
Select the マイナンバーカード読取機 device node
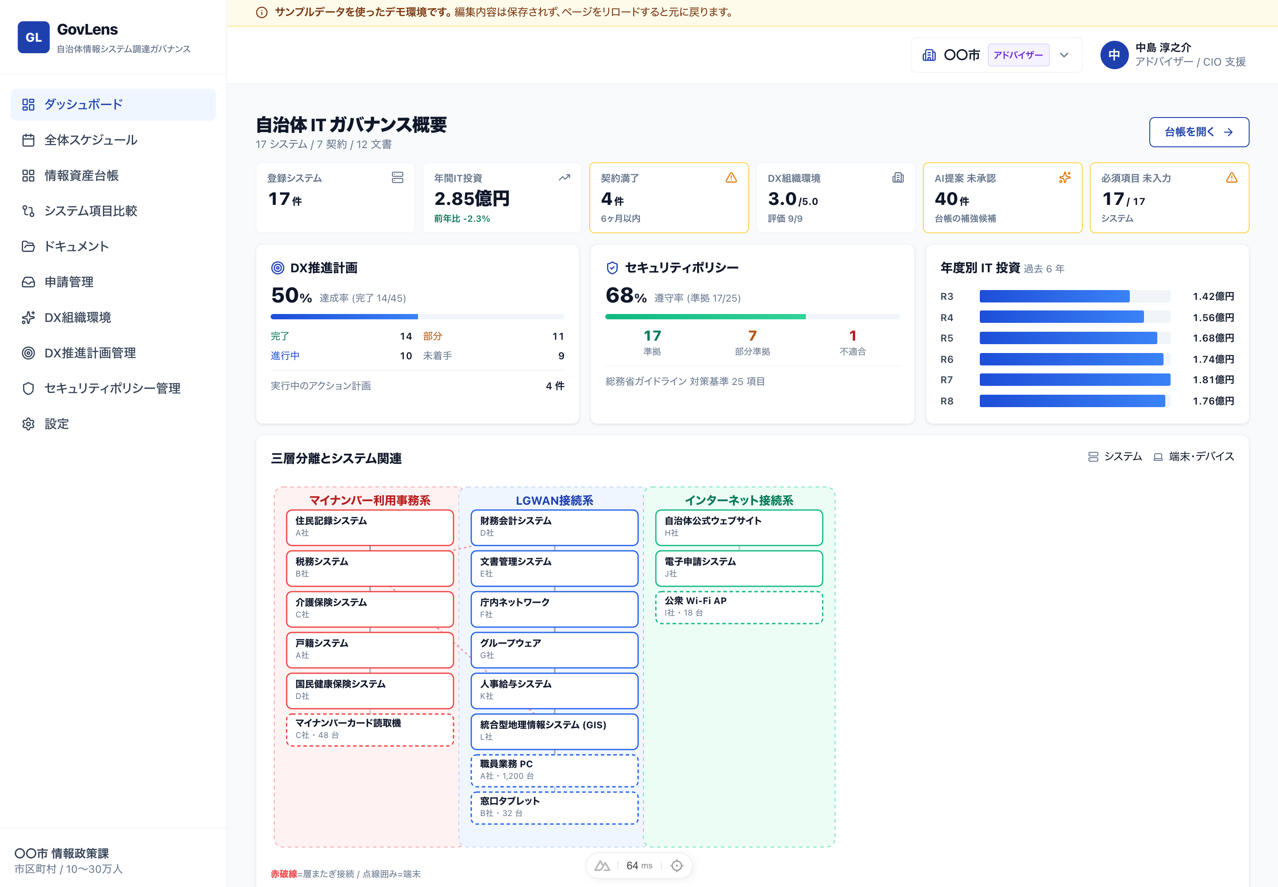pyautogui.click(x=370, y=730)
